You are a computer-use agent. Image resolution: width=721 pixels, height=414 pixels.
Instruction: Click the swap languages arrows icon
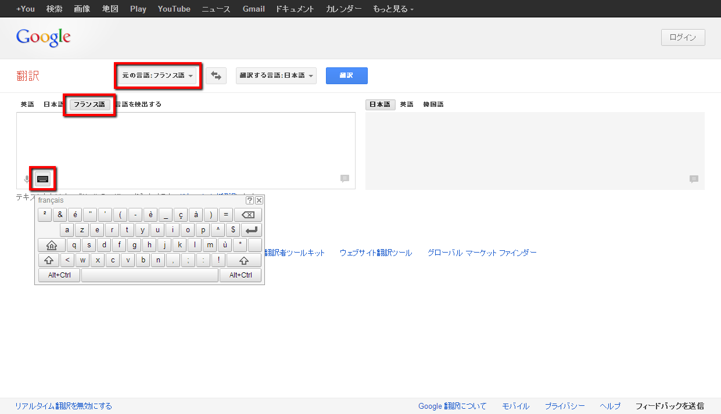[216, 75]
